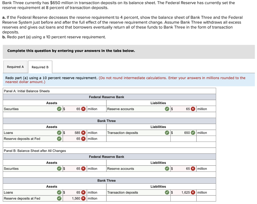
Task: Open Panel A 'Reserve deposits at Fed' selector
Action: tap(33, 139)
